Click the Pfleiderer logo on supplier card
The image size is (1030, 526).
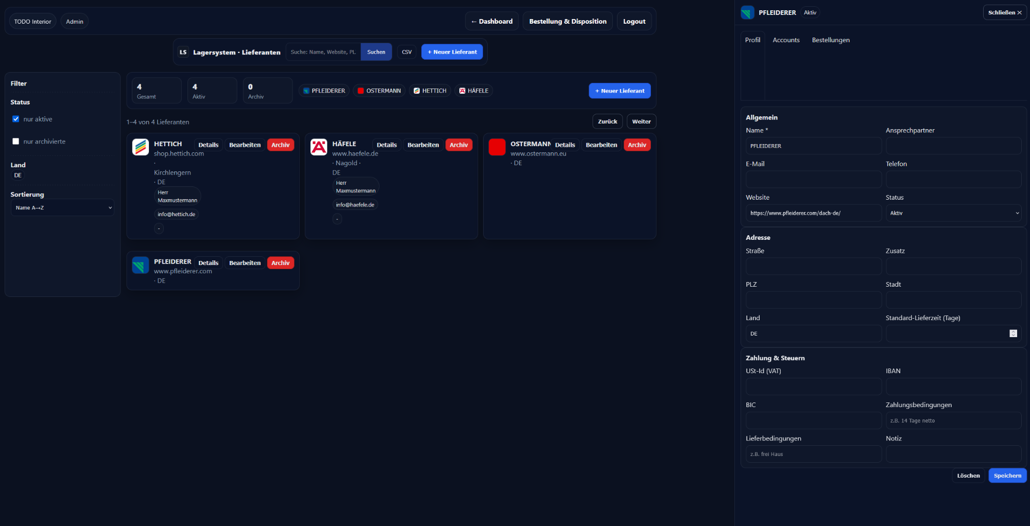140,265
